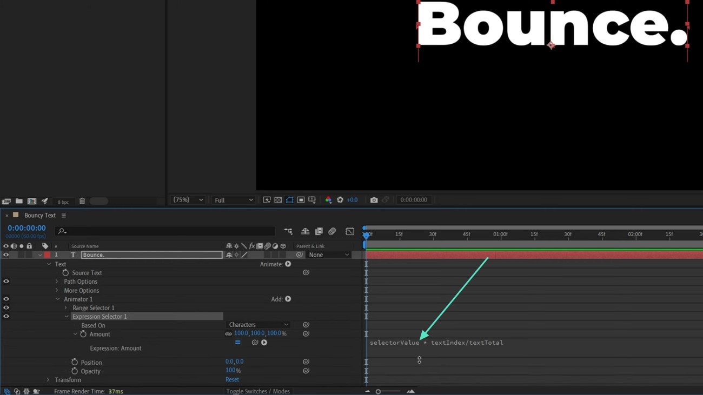
Task: Click Position property pick whip
Action: click(x=306, y=361)
